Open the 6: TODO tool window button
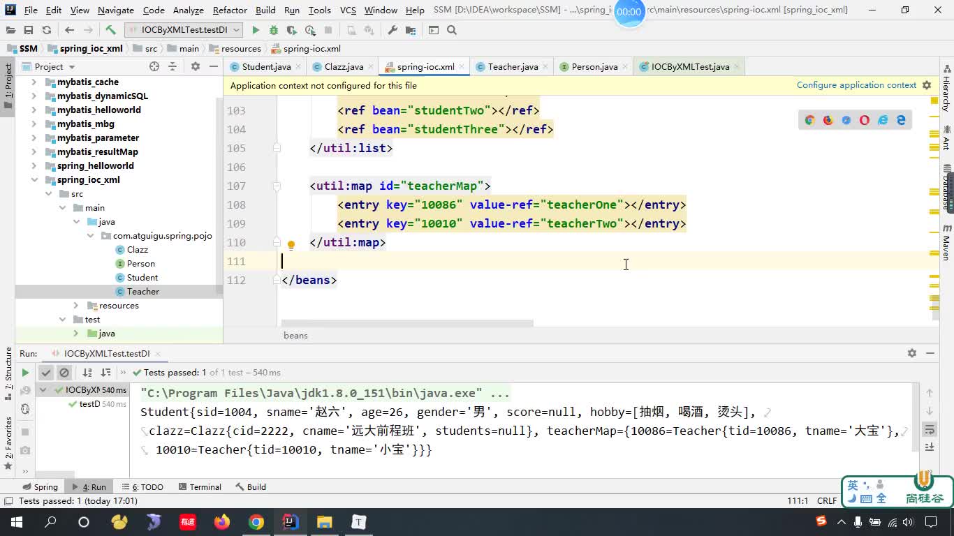 [x=142, y=487]
